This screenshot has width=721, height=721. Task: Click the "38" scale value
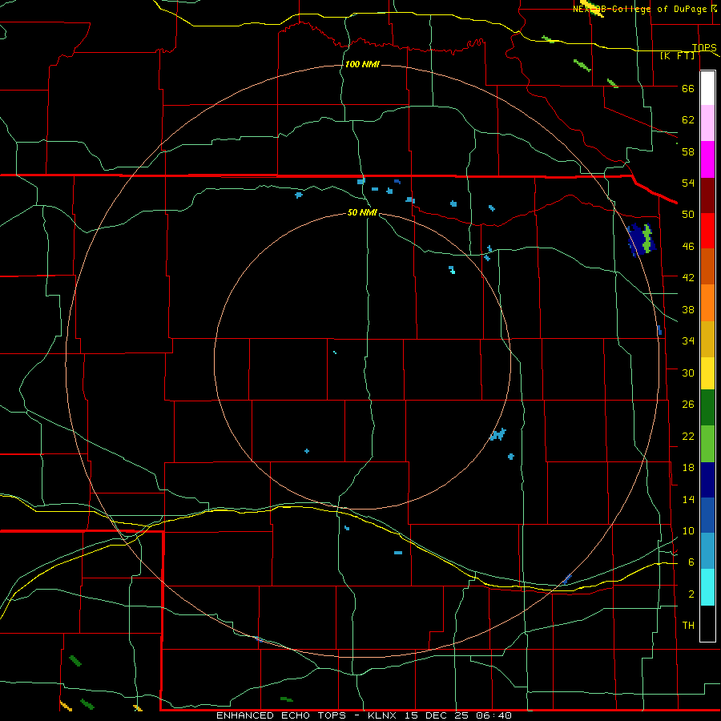coord(688,310)
